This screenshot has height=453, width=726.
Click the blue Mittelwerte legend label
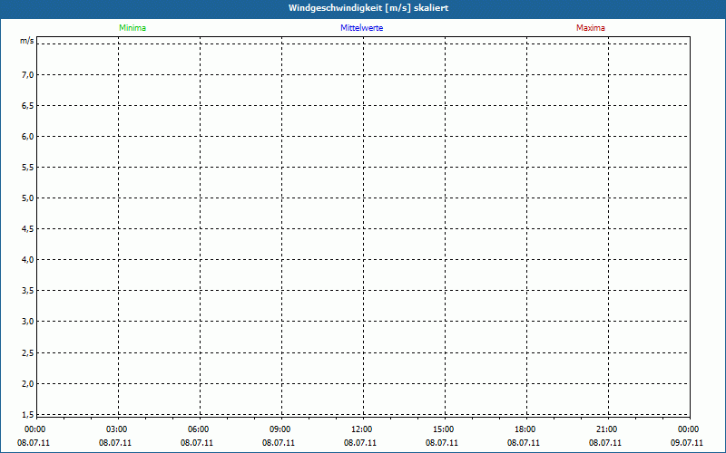point(361,28)
